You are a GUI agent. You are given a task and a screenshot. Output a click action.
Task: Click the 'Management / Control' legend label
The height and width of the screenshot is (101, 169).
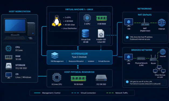[x=51, y=93]
